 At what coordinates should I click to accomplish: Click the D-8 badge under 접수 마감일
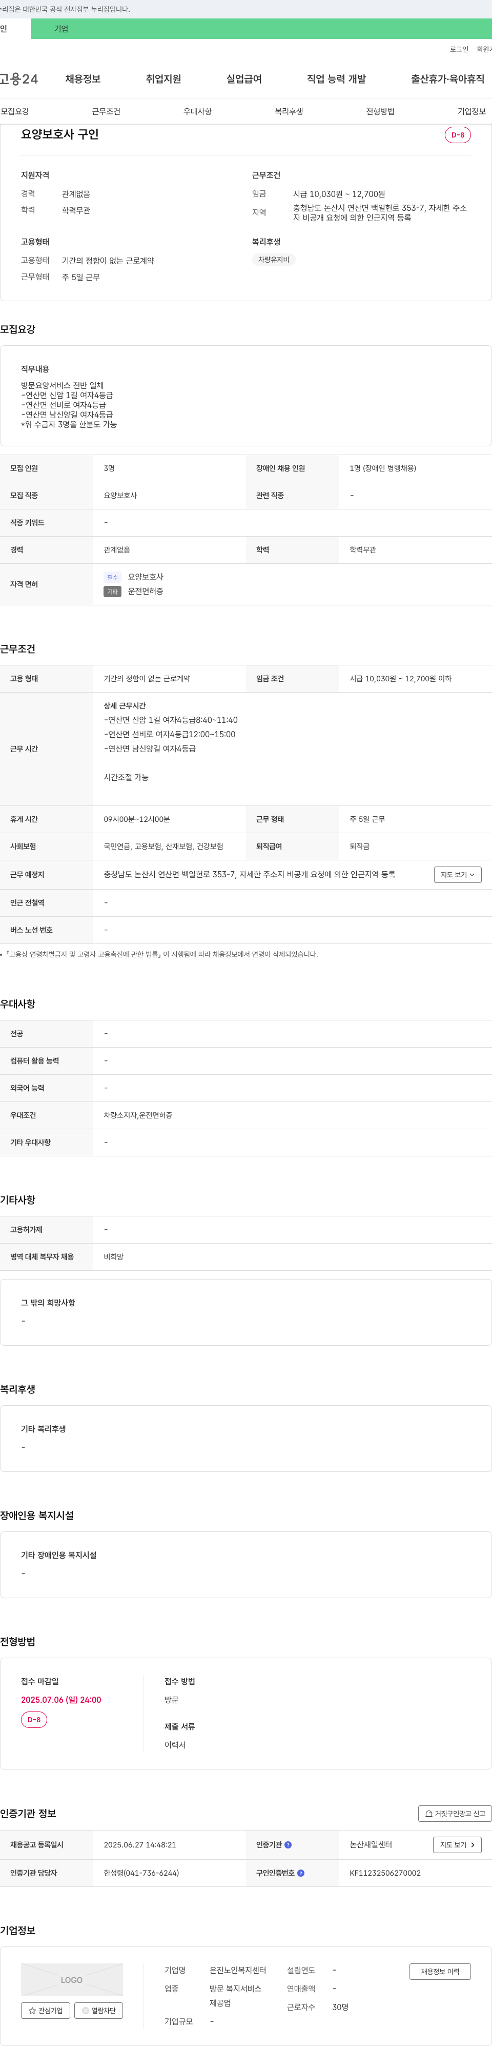pos(34,1720)
